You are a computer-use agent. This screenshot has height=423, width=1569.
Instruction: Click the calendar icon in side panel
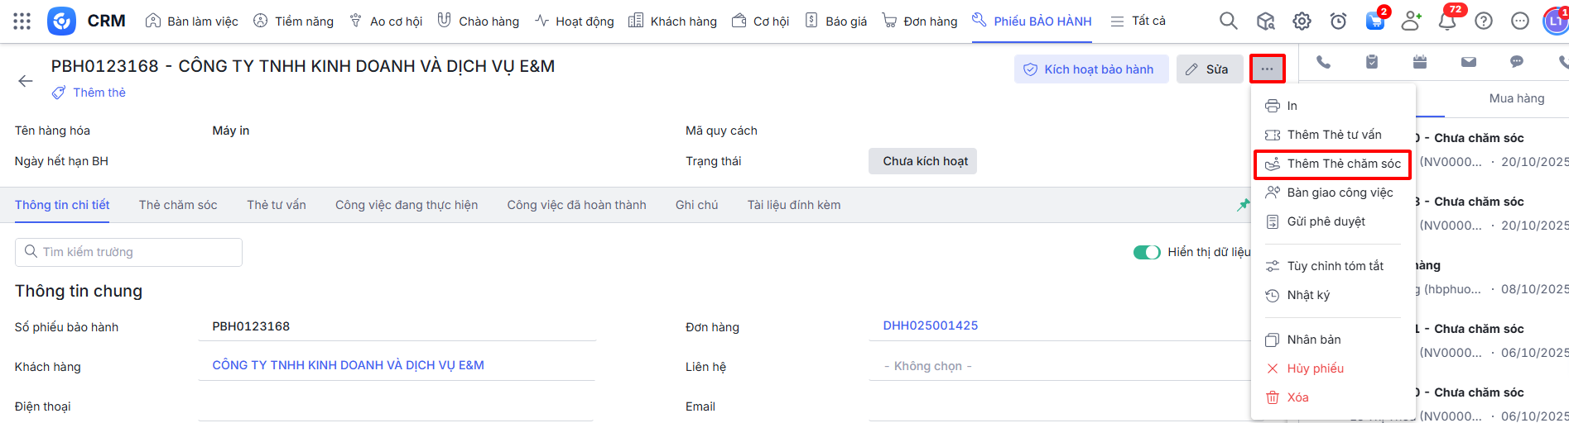pyautogui.click(x=1420, y=62)
